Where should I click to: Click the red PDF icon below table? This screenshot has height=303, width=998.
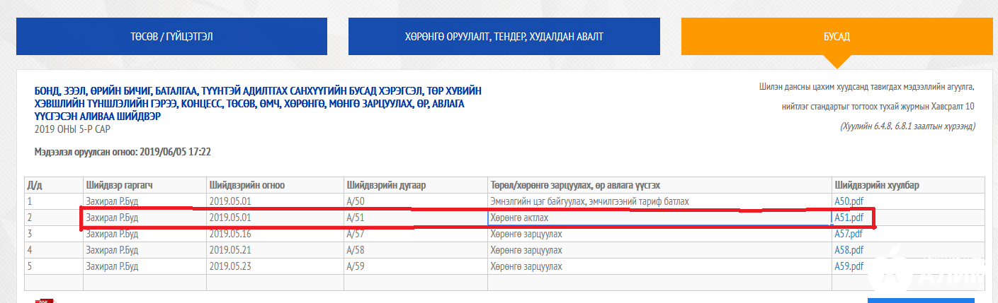point(45,300)
